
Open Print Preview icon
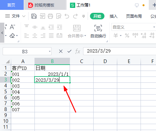59,16
